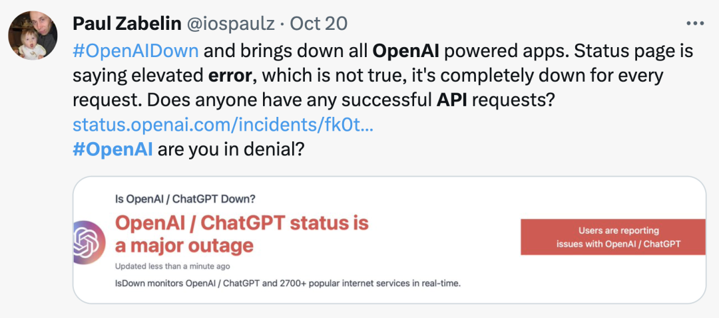Follow the status.openai.com incidents link
Screen dimensions: 719x318
click(223, 124)
